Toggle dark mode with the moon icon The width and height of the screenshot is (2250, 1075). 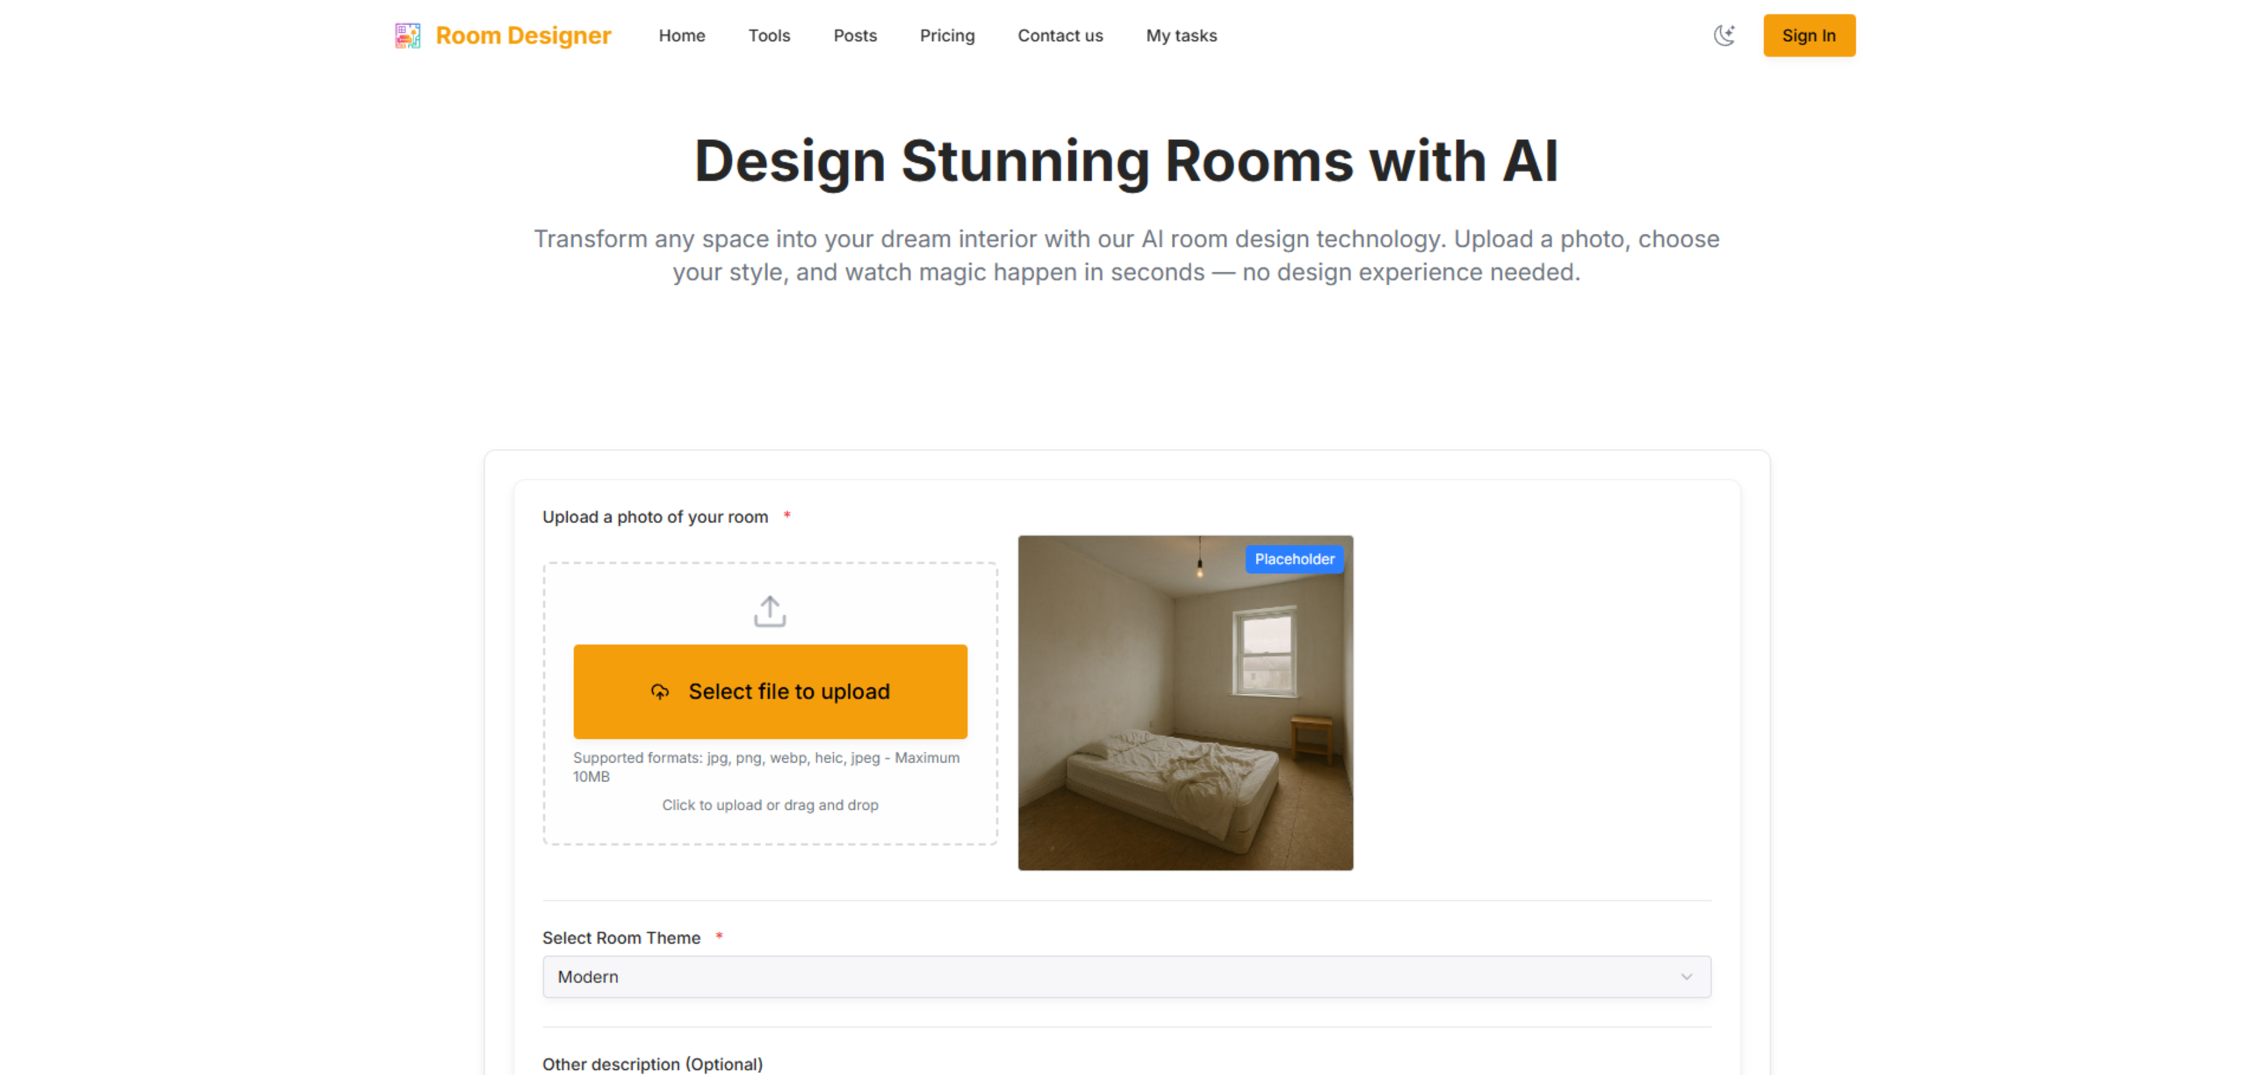point(1723,36)
